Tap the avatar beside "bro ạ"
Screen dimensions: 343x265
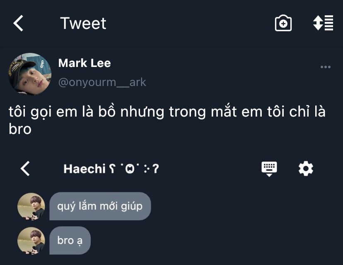pos(31,241)
